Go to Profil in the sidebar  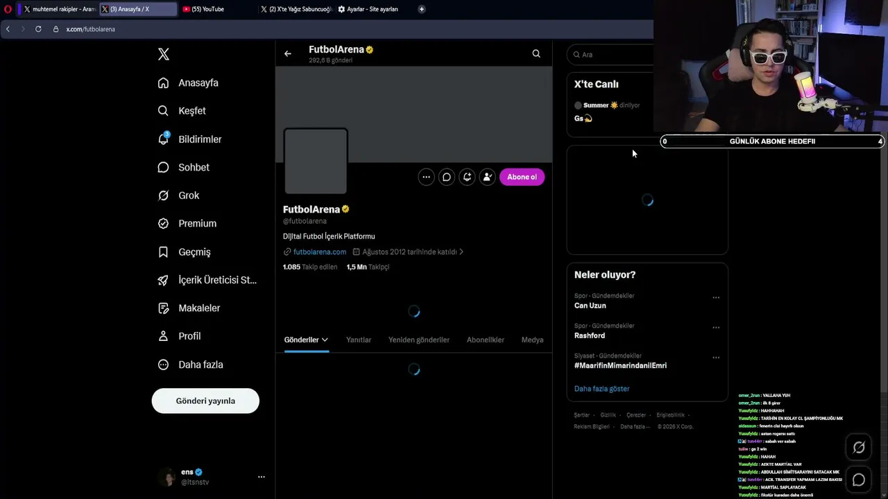click(x=180, y=336)
